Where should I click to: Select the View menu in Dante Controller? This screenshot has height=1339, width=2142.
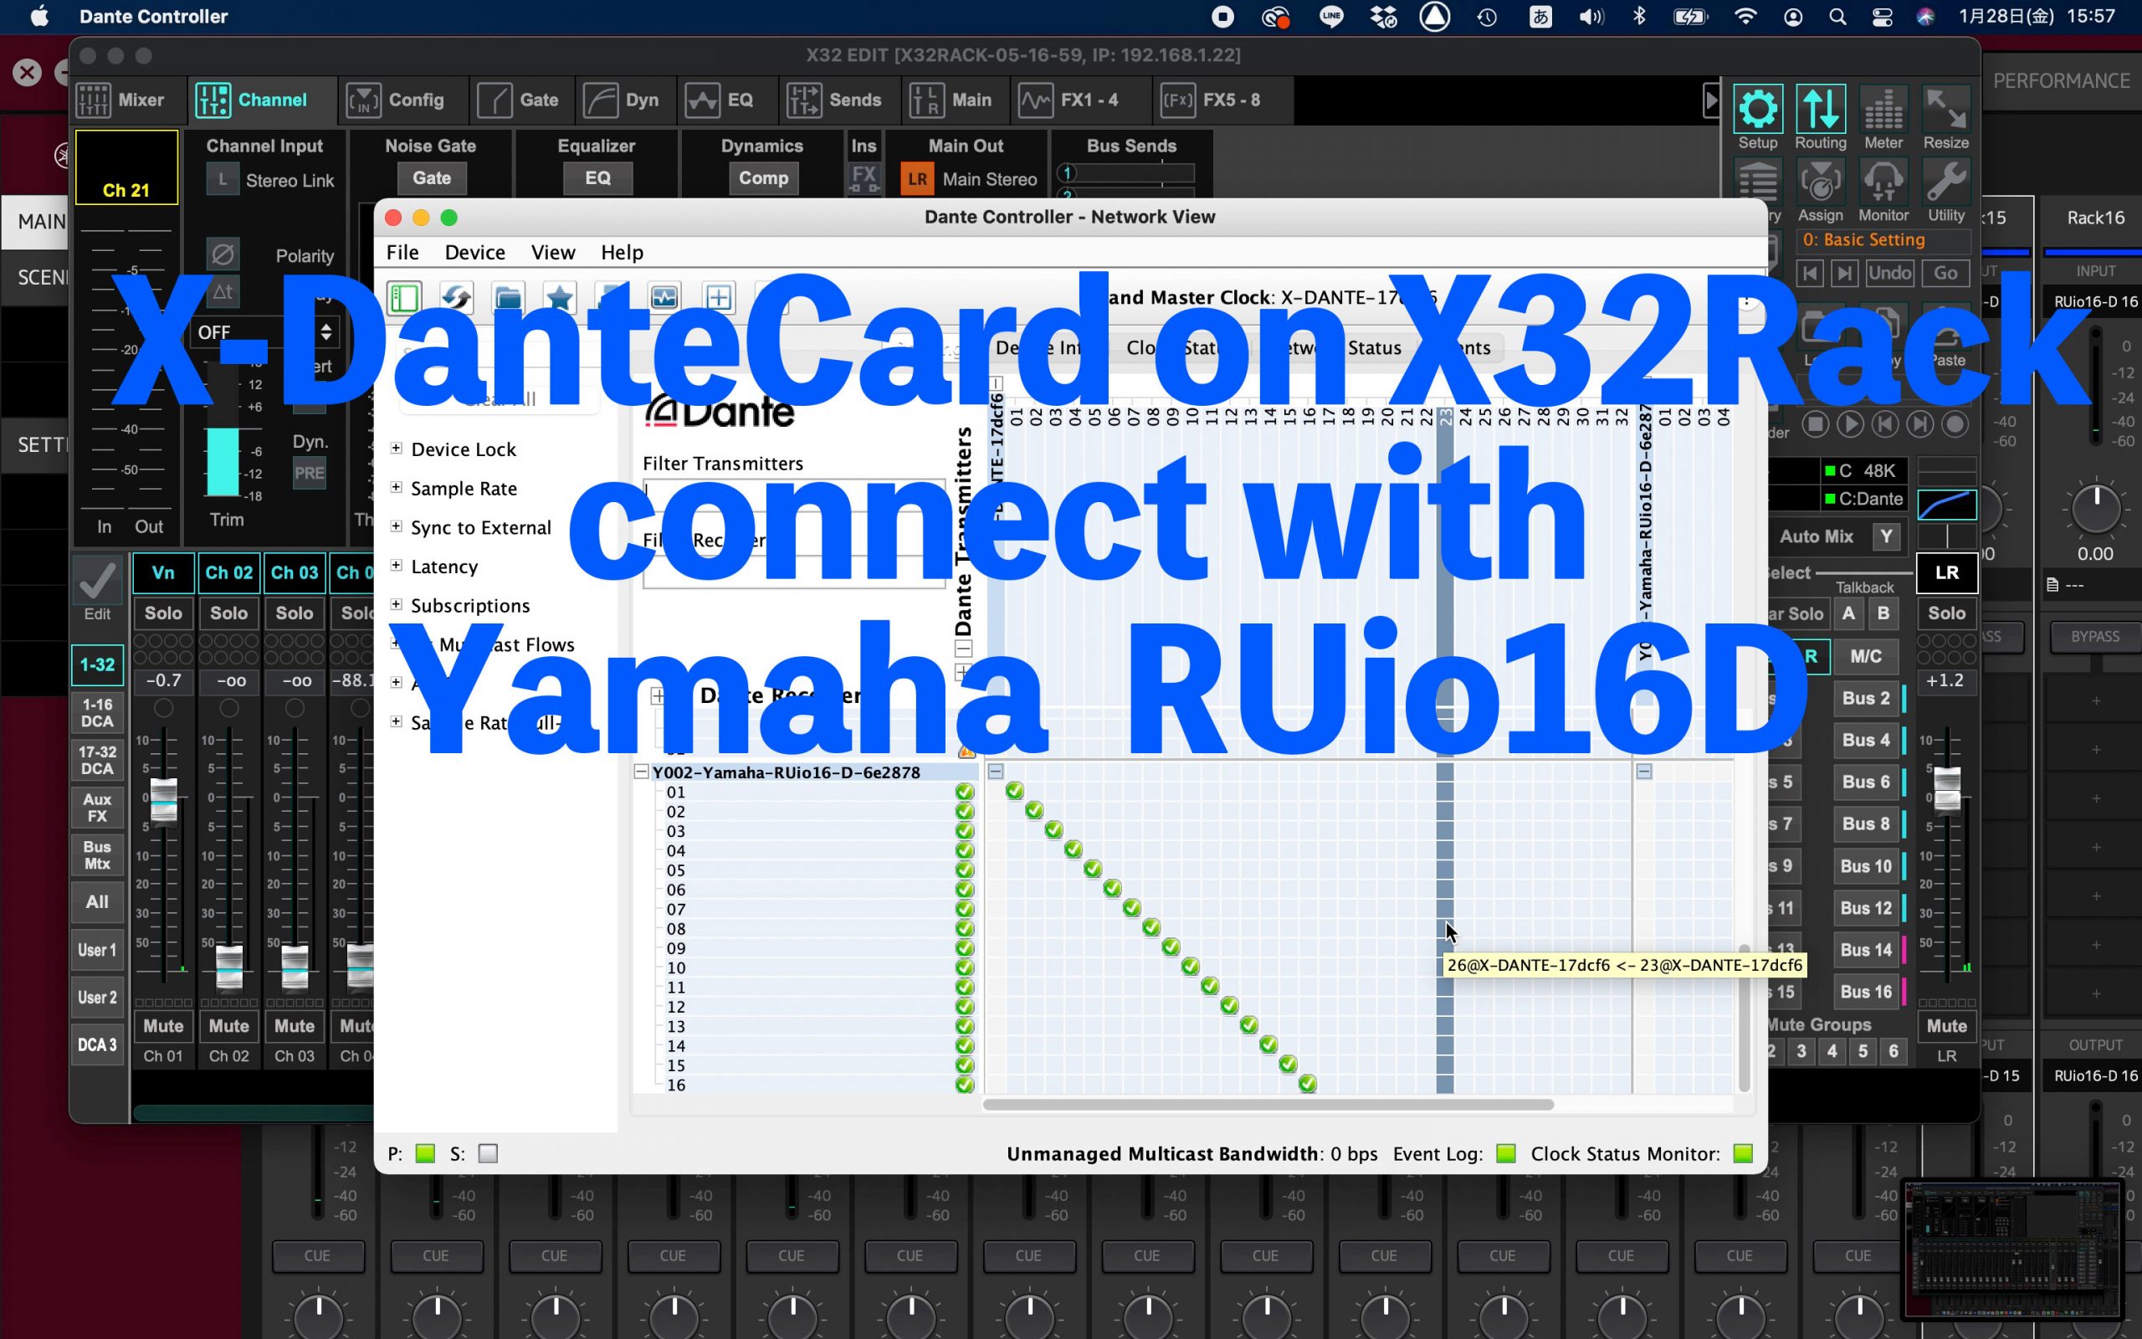[x=554, y=251]
